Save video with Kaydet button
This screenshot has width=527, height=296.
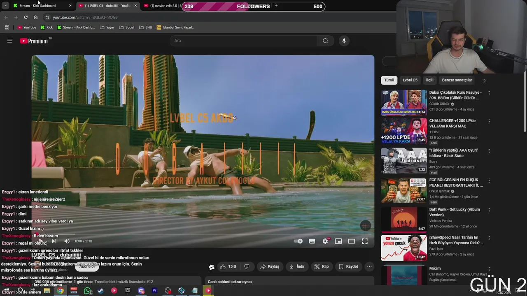[x=348, y=266]
